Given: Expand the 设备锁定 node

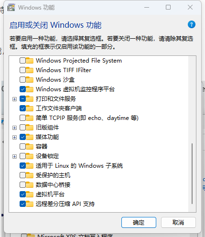Looking at the screenshot, I should (14, 156).
